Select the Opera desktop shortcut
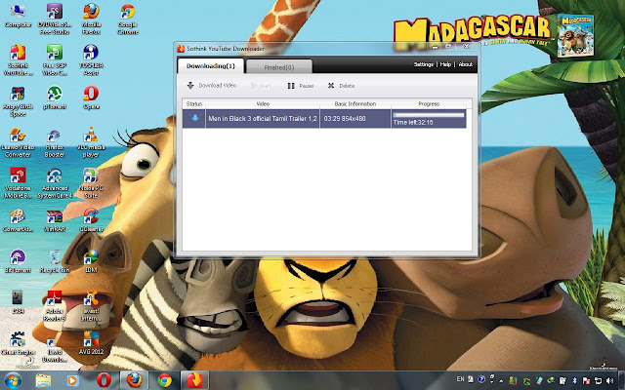 [x=91, y=97]
